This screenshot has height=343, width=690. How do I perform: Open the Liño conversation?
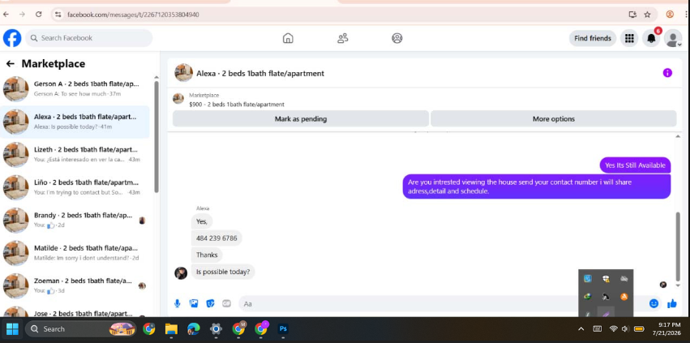pos(75,187)
